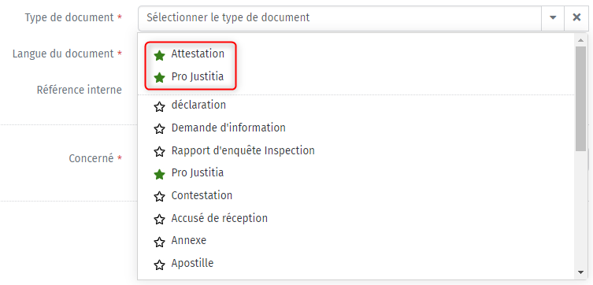The height and width of the screenshot is (285, 593).
Task: Click the scrollbar up arrow in list
Action: (x=580, y=39)
